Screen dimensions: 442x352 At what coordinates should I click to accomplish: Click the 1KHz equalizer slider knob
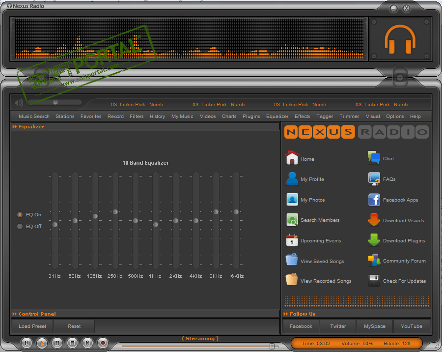tap(156, 225)
